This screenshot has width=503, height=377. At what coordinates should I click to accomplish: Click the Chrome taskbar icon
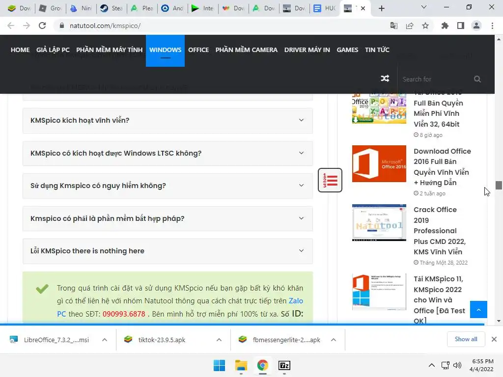262,365
